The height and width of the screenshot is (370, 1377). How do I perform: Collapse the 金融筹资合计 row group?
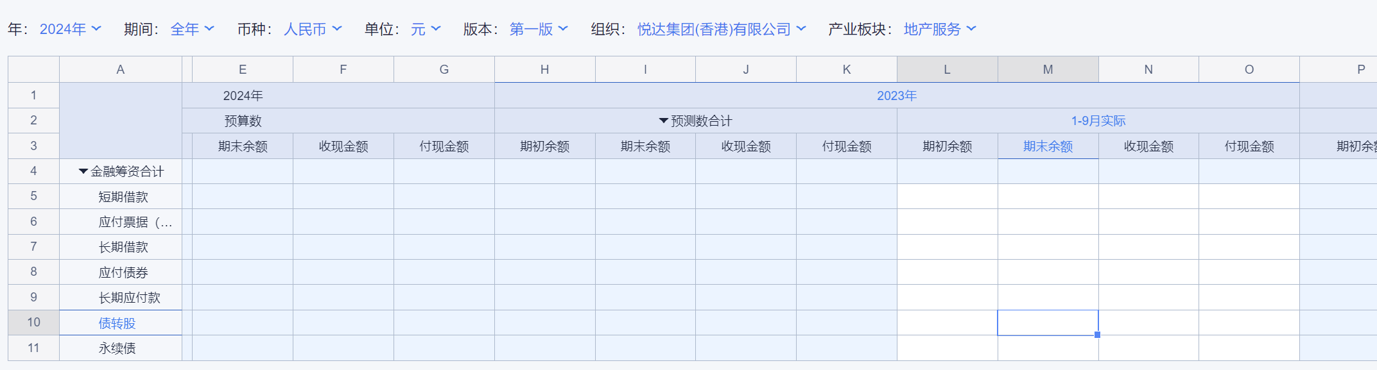click(x=83, y=171)
